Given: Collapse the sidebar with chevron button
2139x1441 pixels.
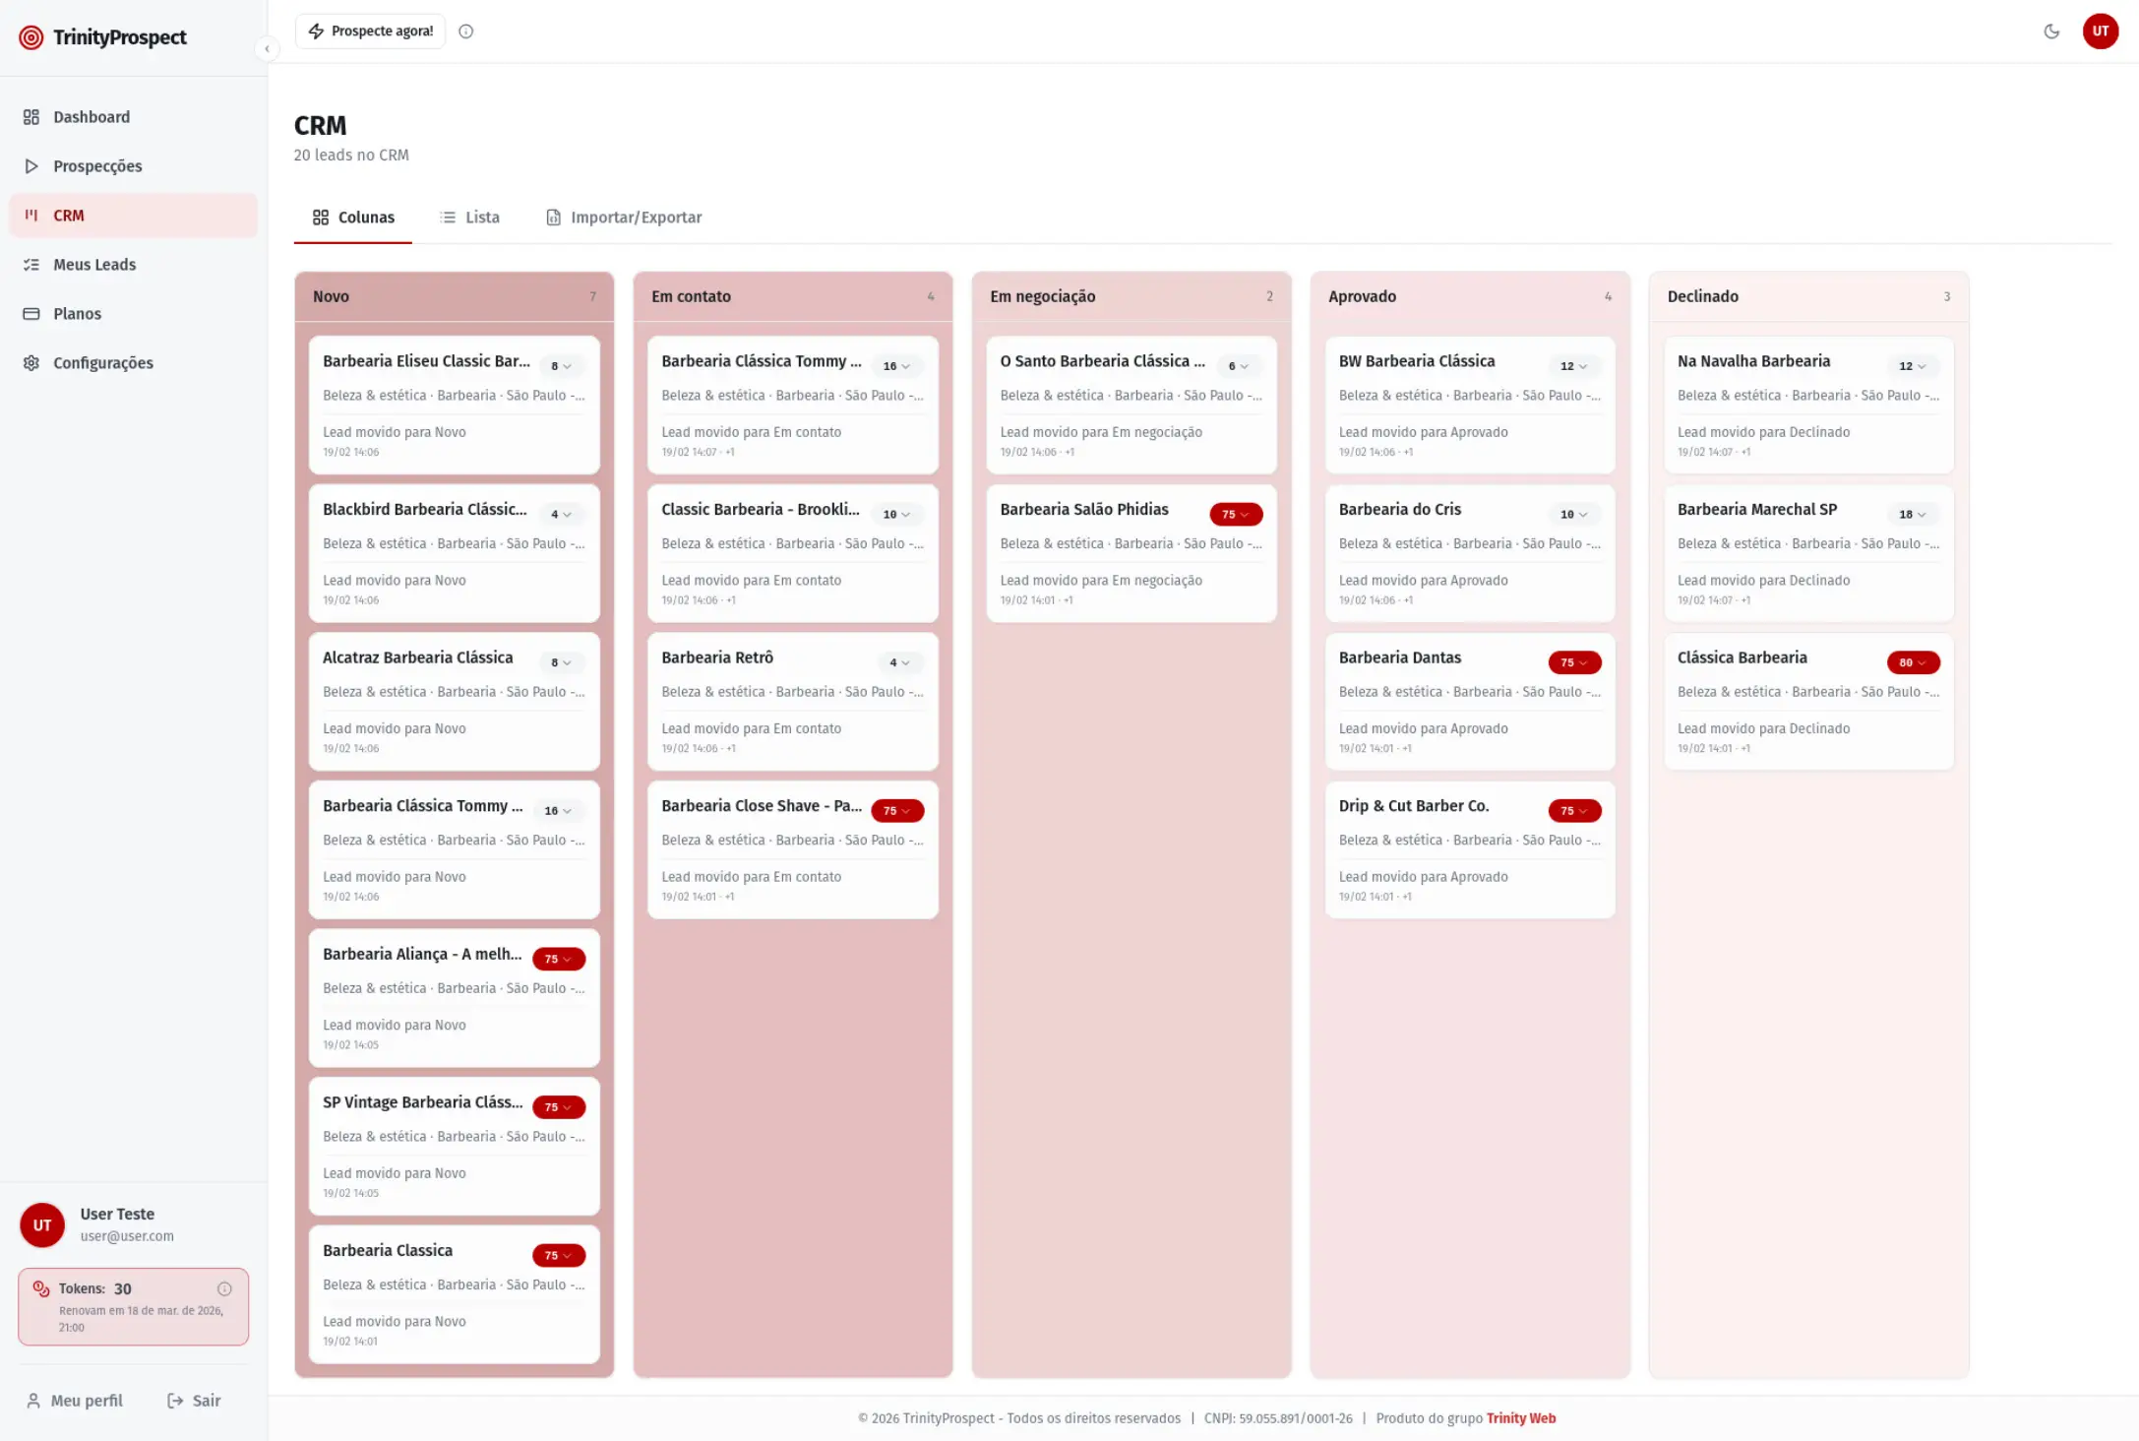Looking at the screenshot, I should point(267,48).
